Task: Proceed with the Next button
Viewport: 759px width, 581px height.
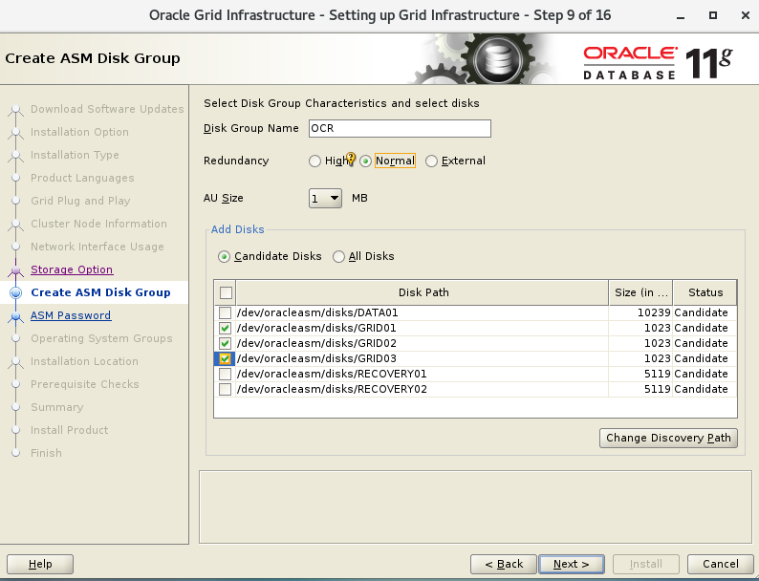Action: [572, 564]
